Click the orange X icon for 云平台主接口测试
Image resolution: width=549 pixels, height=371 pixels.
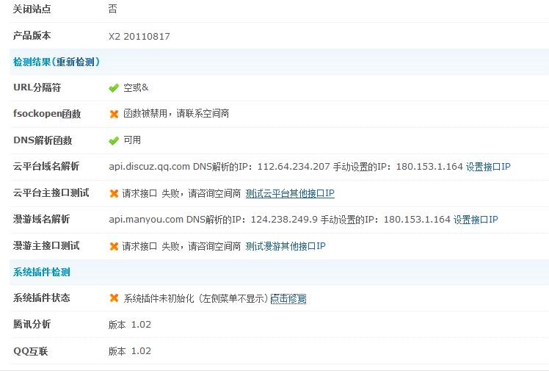tap(114, 193)
